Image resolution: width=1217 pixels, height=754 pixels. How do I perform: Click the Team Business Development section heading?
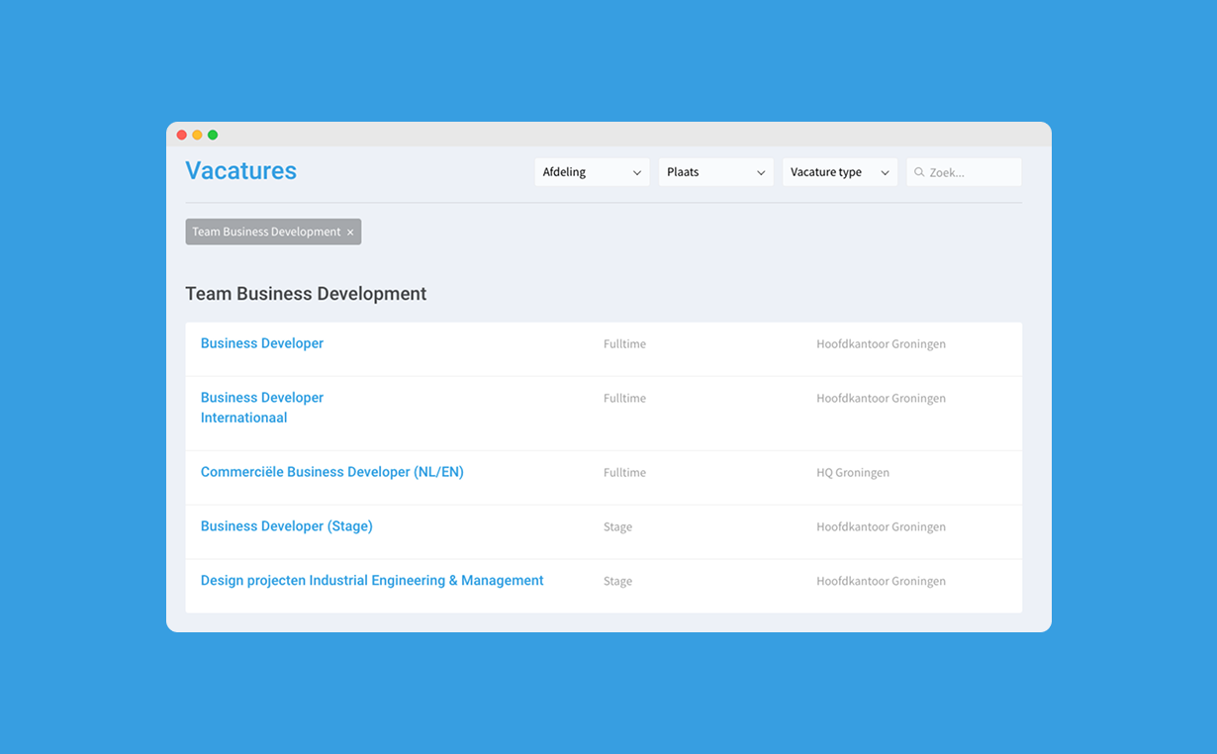coord(306,294)
